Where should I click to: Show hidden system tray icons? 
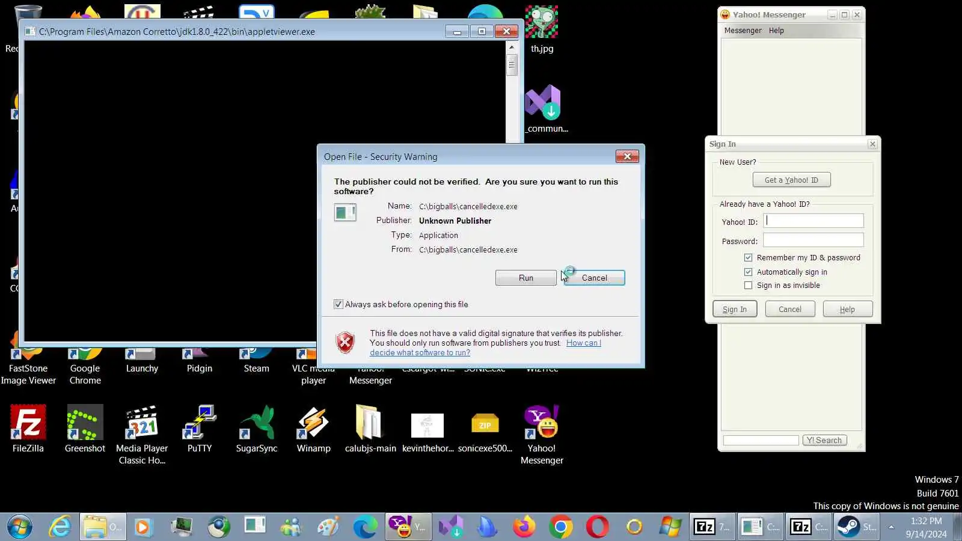click(x=892, y=527)
